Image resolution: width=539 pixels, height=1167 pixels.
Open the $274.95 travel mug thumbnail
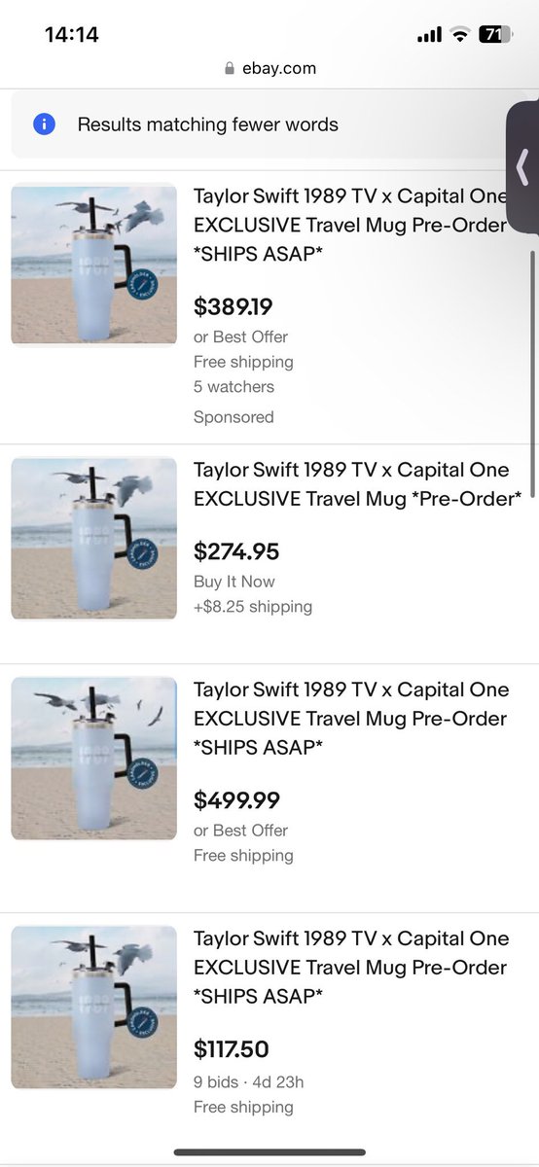[93, 538]
